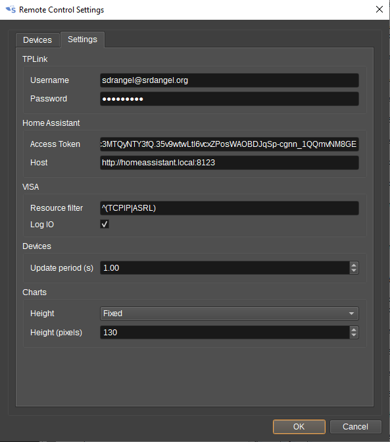Click the 'Home Assistant' group heading
Image resolution: width=390 pixels, height=442 pixels.
[51, 123]
